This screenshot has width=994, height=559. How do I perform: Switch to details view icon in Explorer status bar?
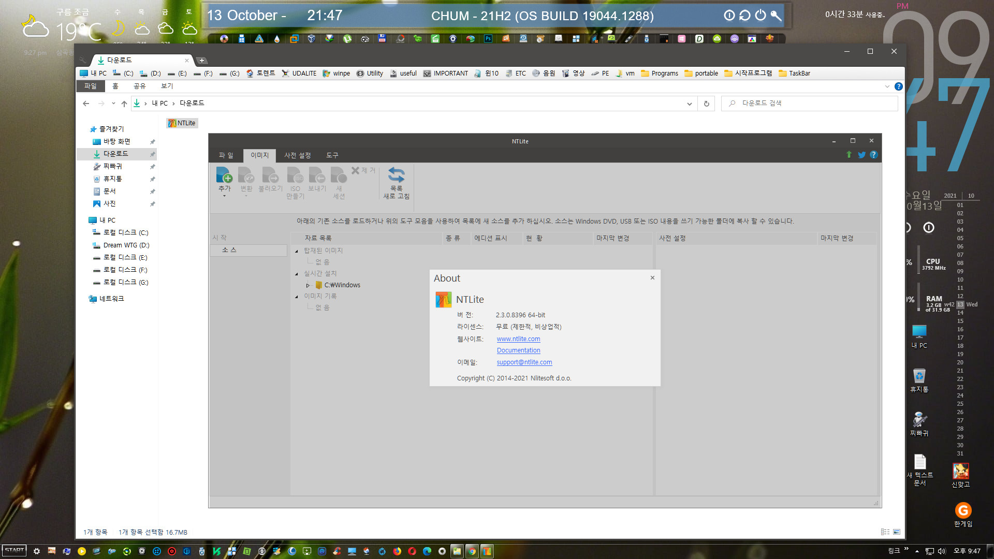(885, 532)
